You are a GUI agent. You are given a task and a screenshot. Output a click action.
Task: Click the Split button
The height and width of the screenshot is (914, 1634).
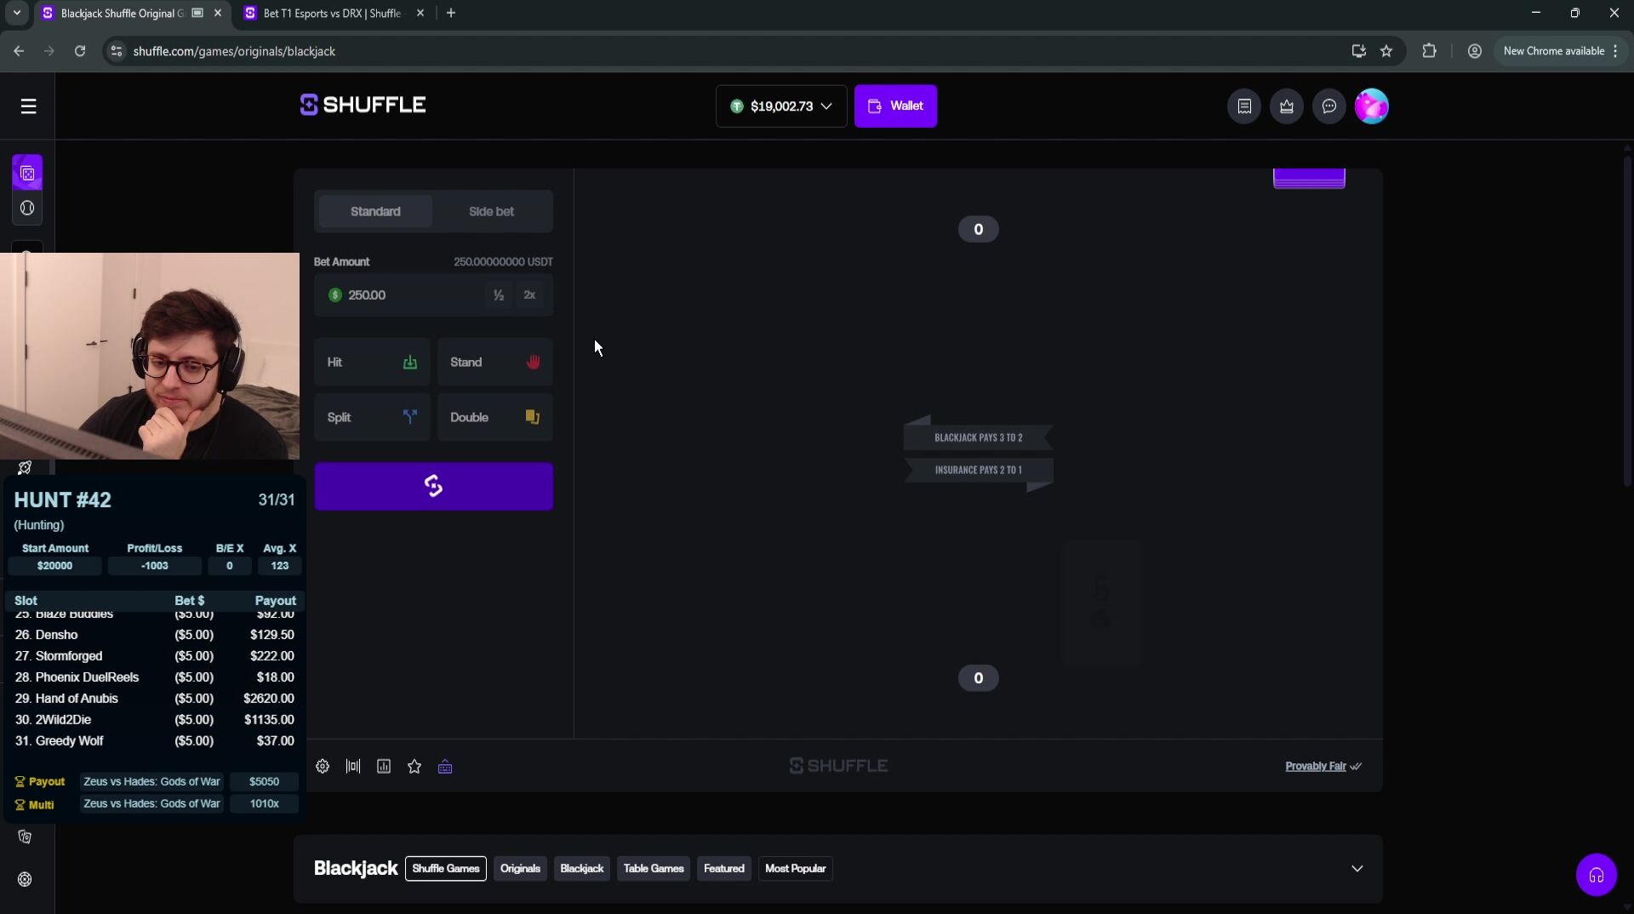pyautogui.click(x=372, y=417)
